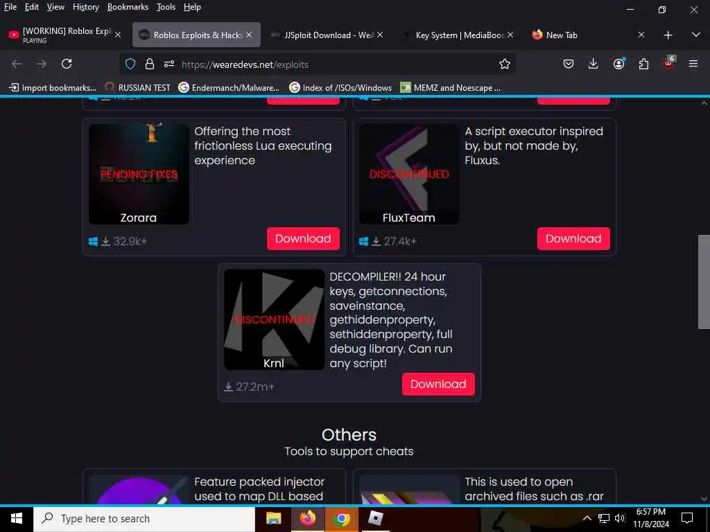
Task: Click the Windows taskbar search box
Action: tap(144, 518)
